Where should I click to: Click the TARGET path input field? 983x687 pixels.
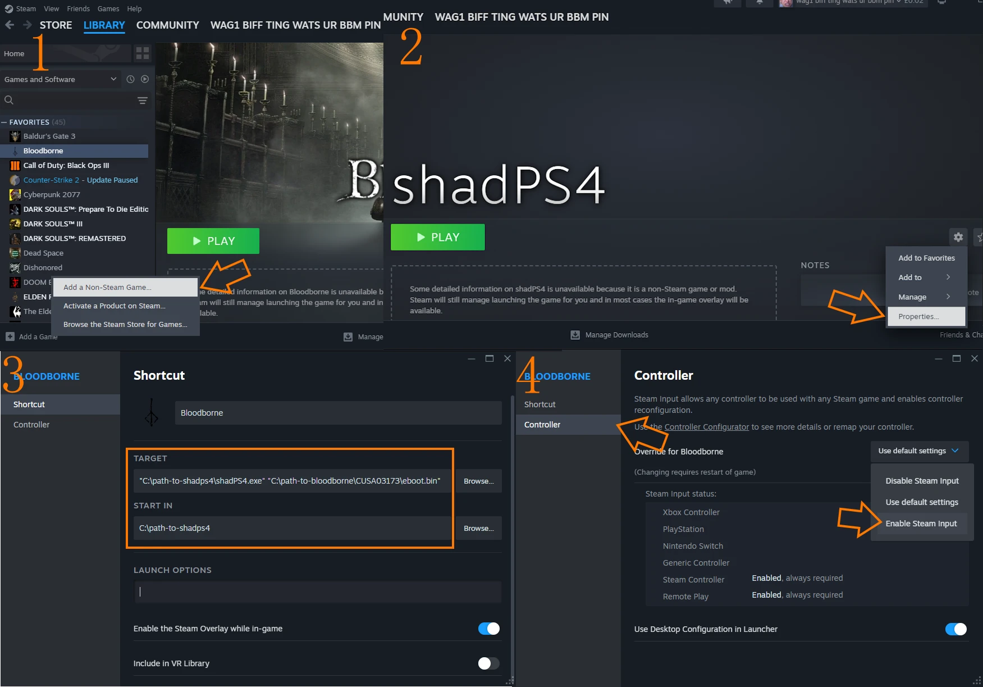point(292,481)
